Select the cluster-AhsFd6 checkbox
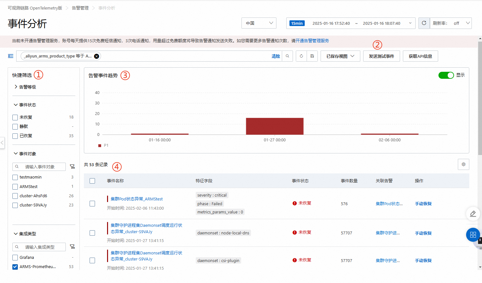This screenshot has height=283, width=482. tap(15, 196)
